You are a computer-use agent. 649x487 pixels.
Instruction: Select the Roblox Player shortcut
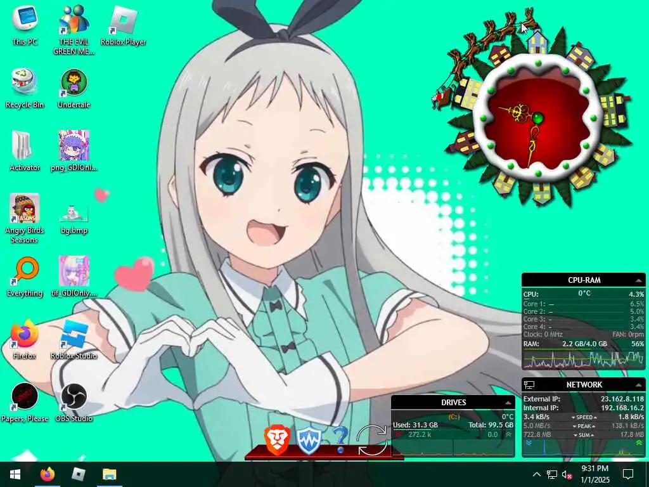click(x=124, y=25)
